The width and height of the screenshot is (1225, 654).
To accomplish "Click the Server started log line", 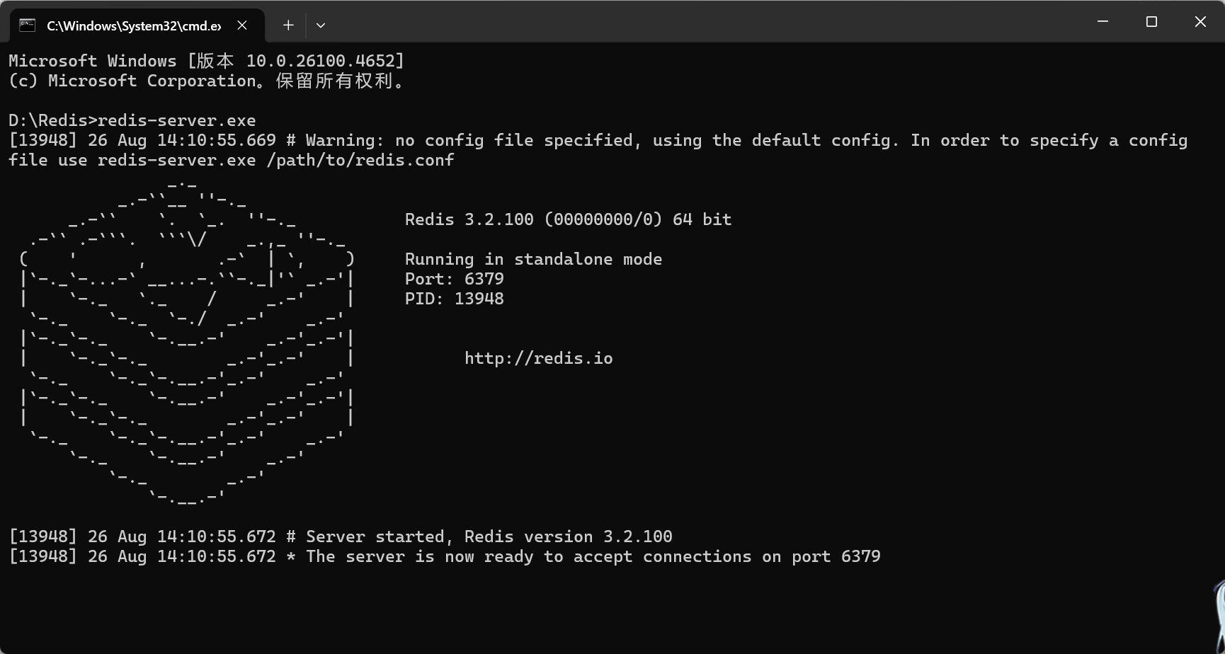I will point(340,537).
